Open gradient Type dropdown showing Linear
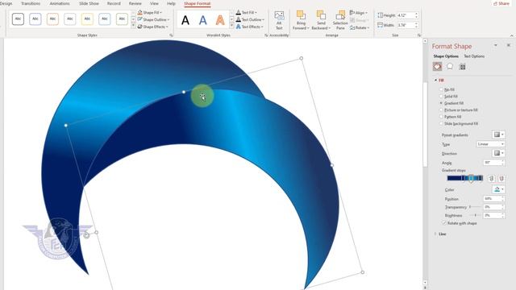516x290 pixels. click(x=490, y=144)
